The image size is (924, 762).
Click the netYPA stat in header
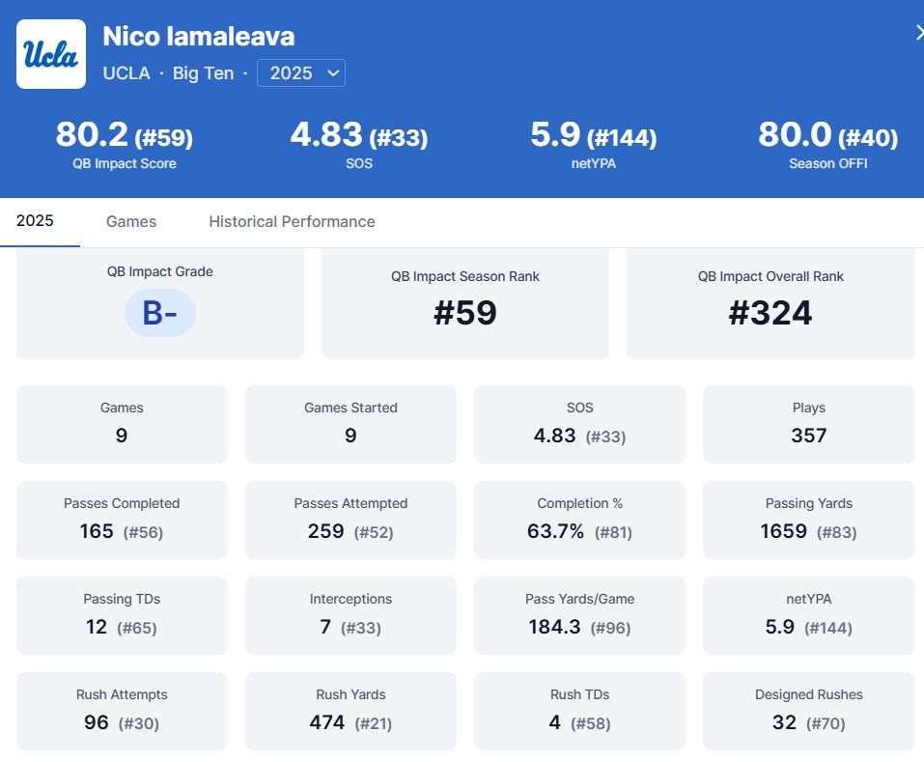pos(593,144)
